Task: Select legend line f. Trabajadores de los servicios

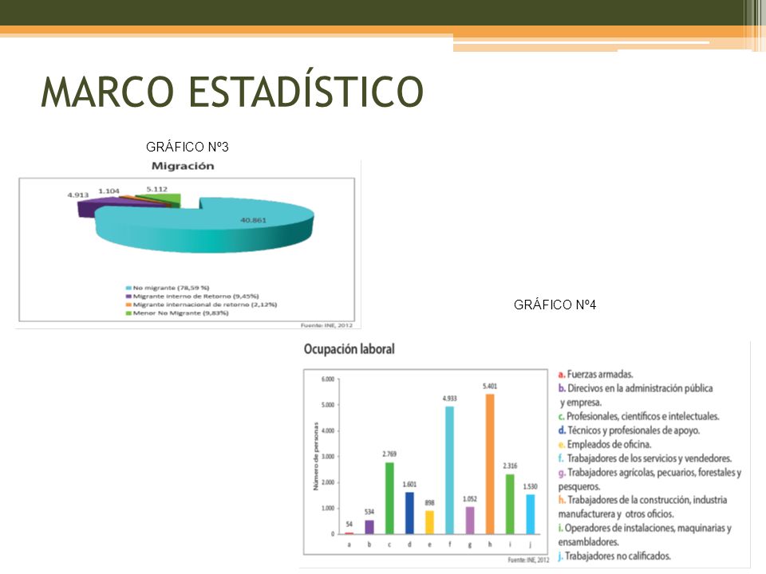Action: tap(645, 458)
